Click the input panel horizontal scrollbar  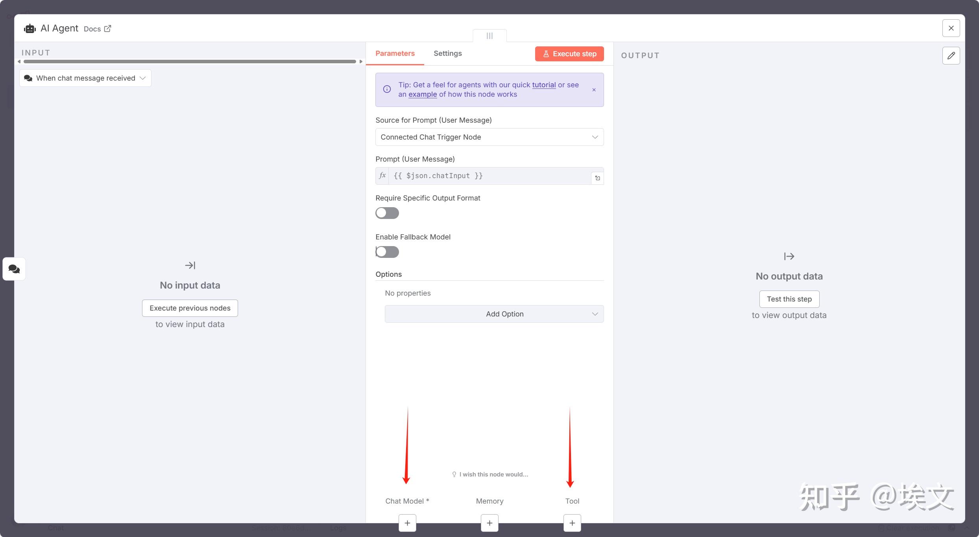click(x=190, y=61)
